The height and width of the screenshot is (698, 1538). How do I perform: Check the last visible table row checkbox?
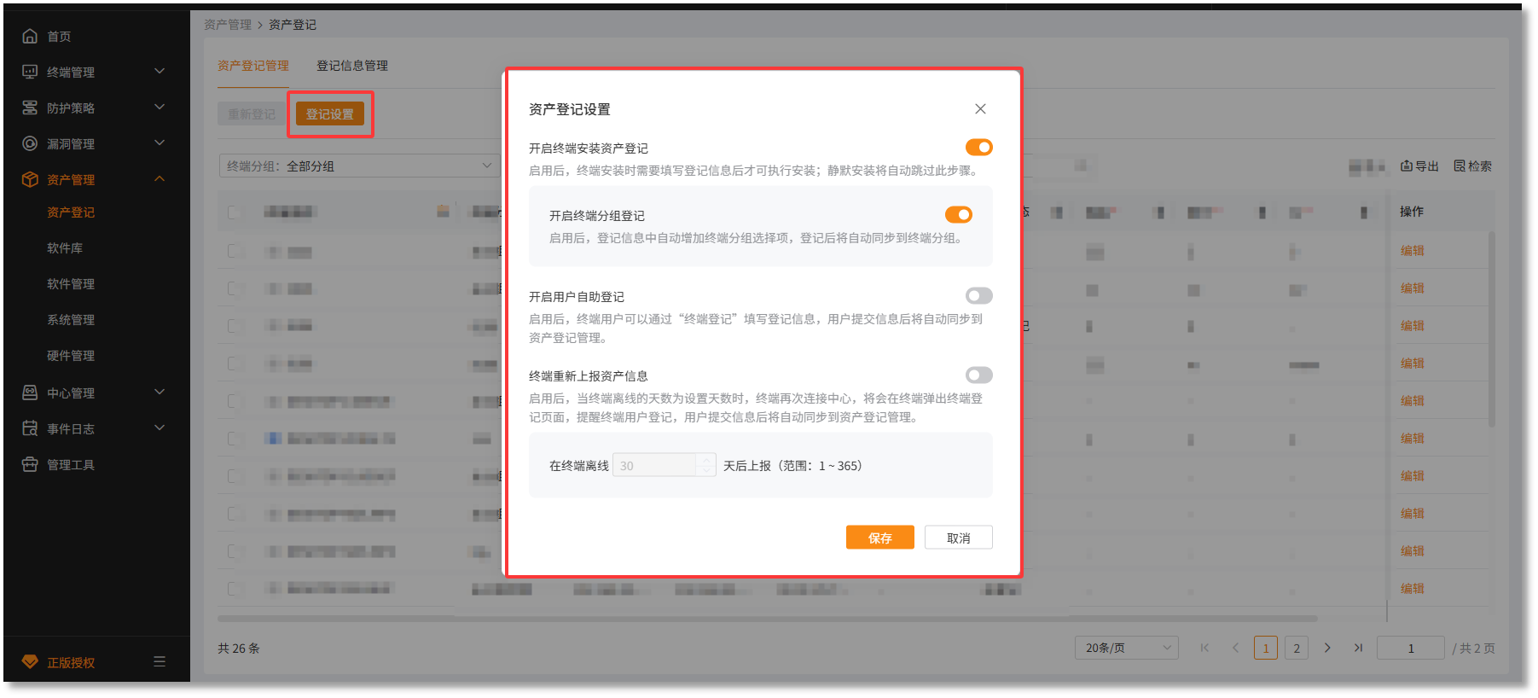coord(235,589)
